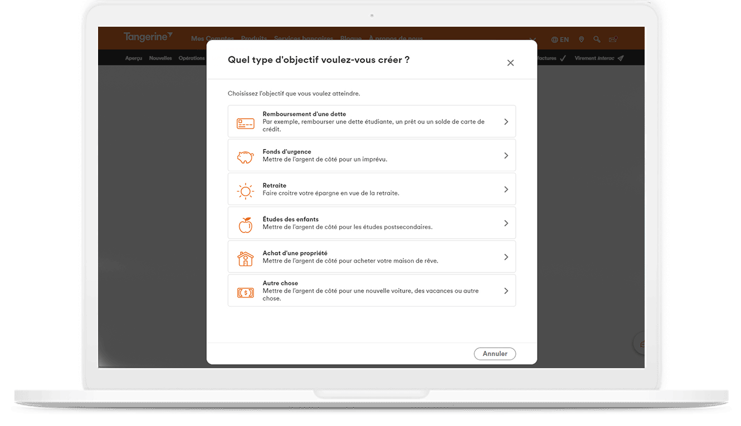Image resolution: width=741 pixels, height=426 pixels.
Task: Click the globe icon next to EN
Action: (x=554, y=39)
